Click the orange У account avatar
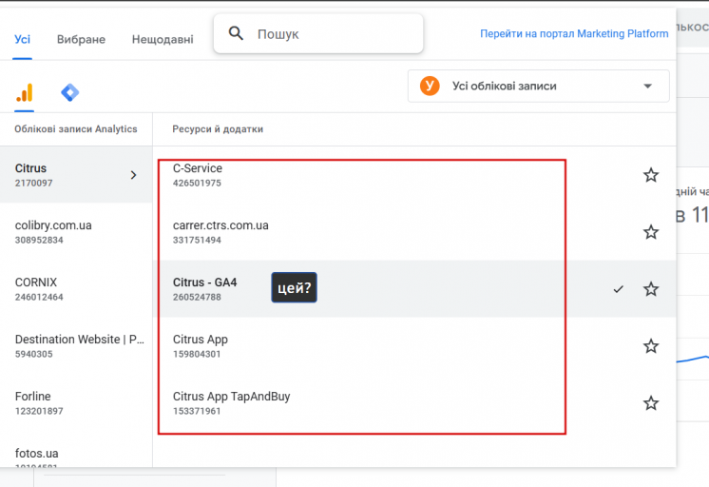This screenshot has width=709, height=487. 430,86
